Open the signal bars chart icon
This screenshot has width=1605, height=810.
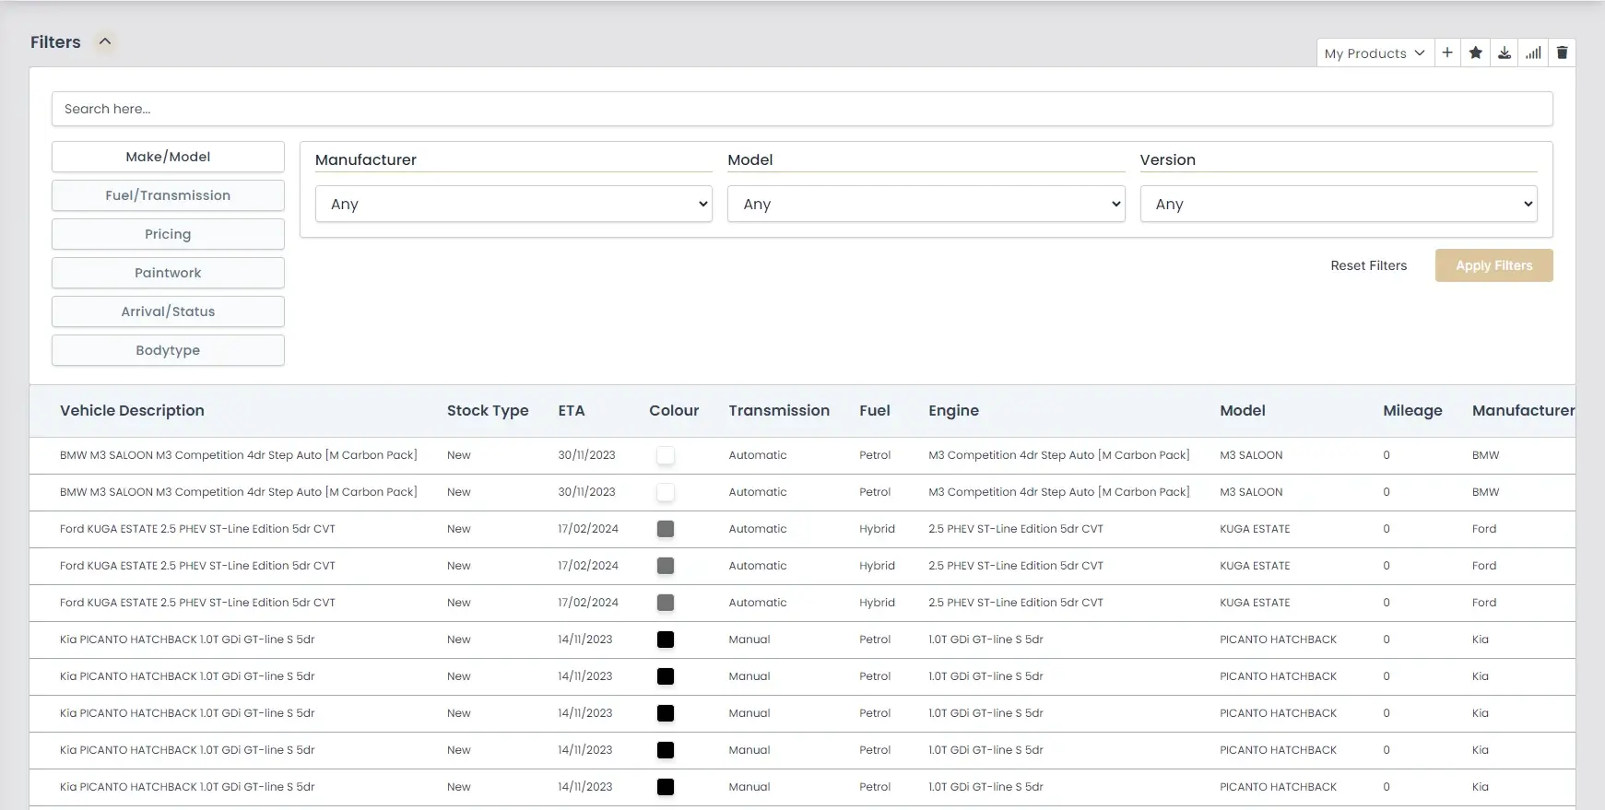coord(1533,53)
